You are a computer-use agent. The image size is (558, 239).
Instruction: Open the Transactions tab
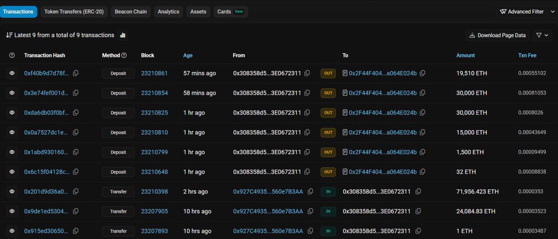pos(18,12)
